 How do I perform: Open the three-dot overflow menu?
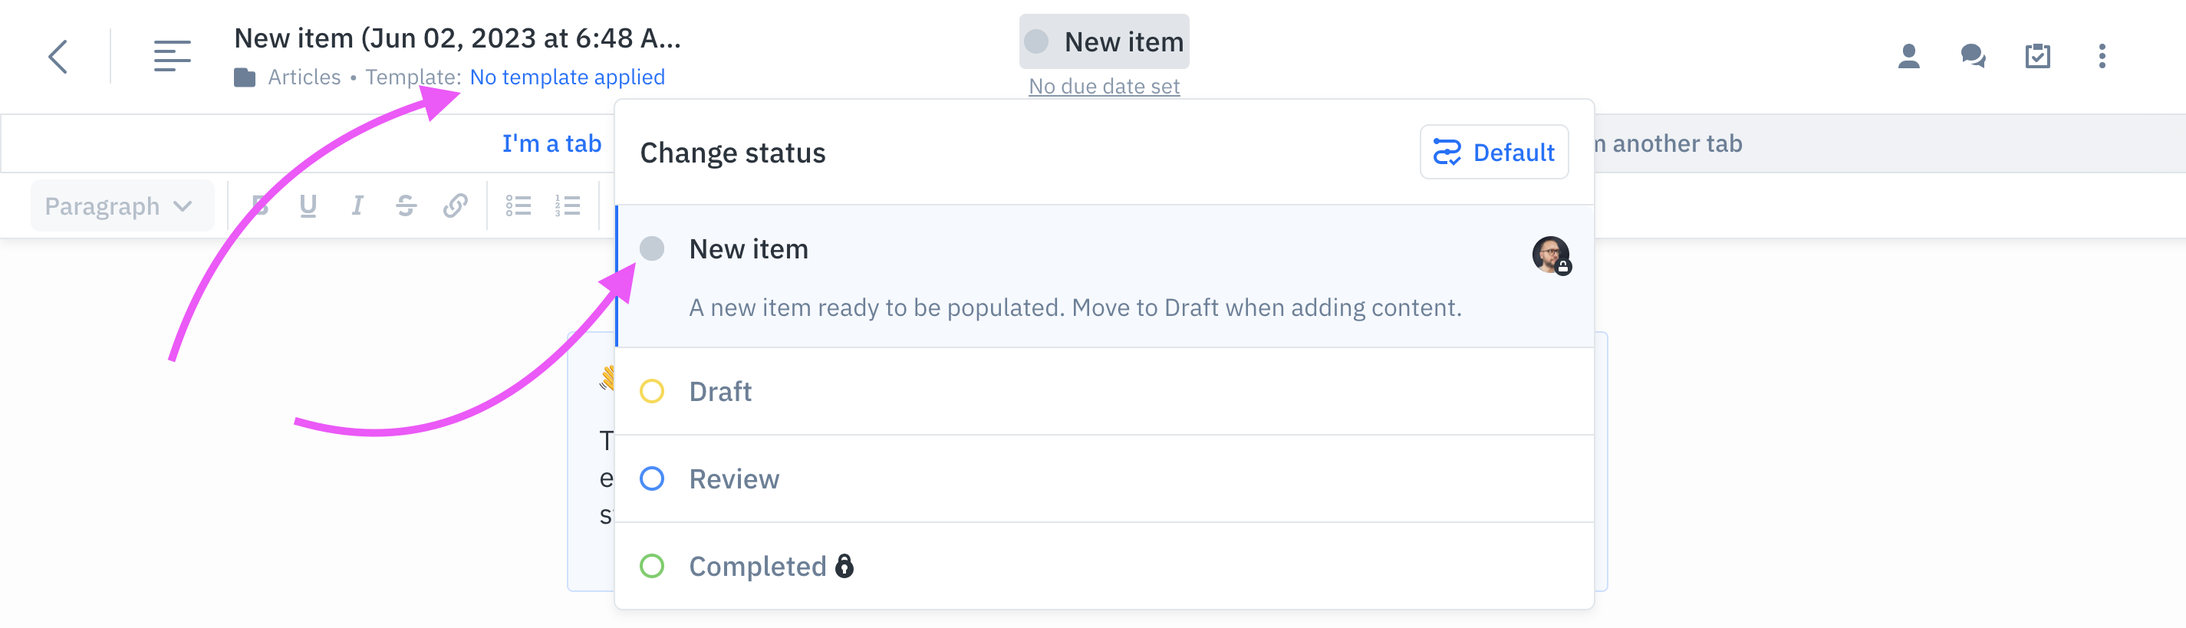click(x=2102, y=56)
